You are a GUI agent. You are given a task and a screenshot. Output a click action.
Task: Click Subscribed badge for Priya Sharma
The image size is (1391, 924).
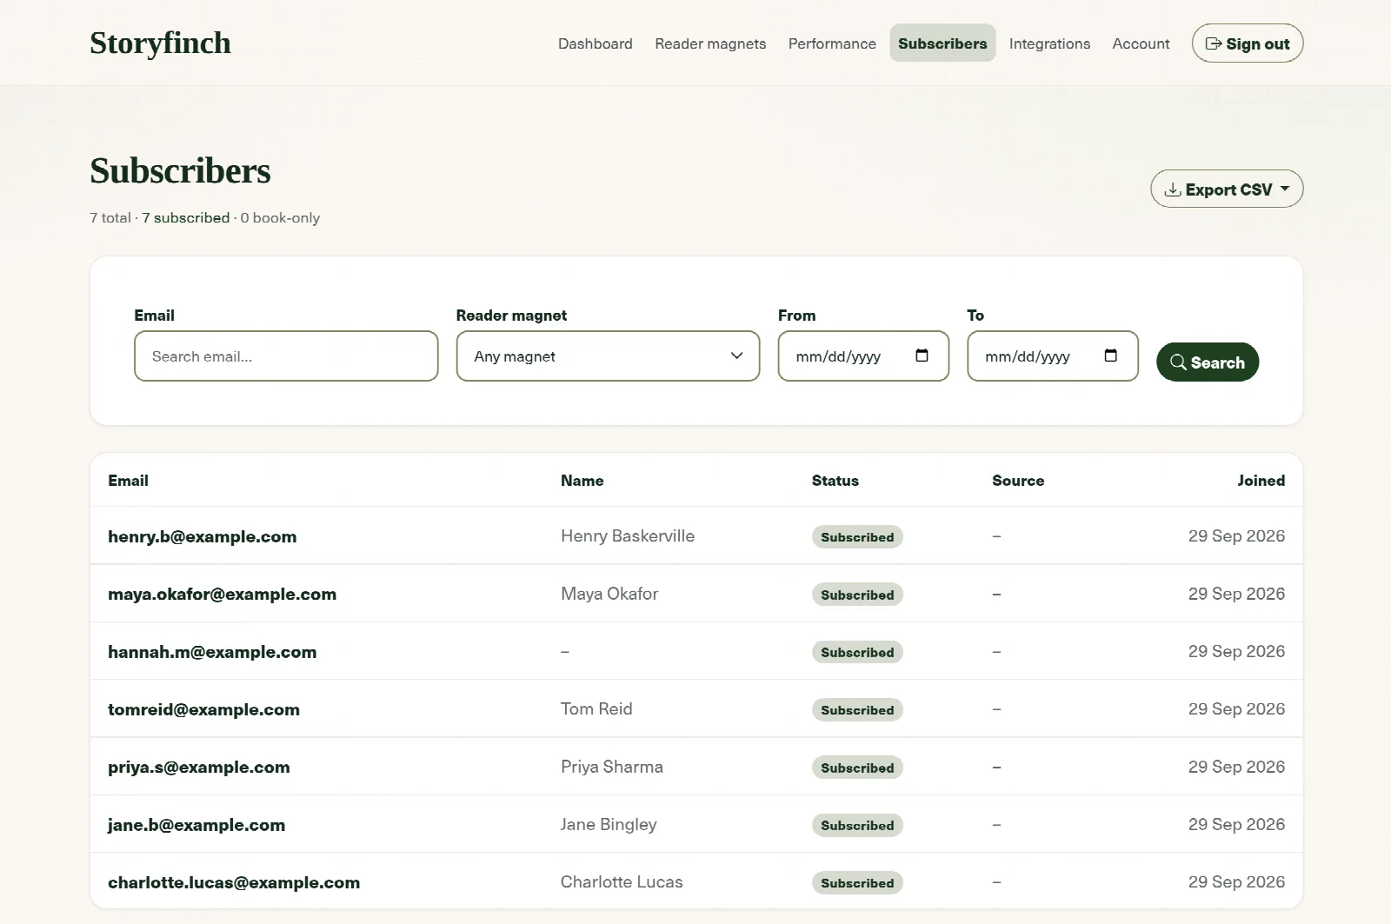pyautogui.click(x=857, y=768)
